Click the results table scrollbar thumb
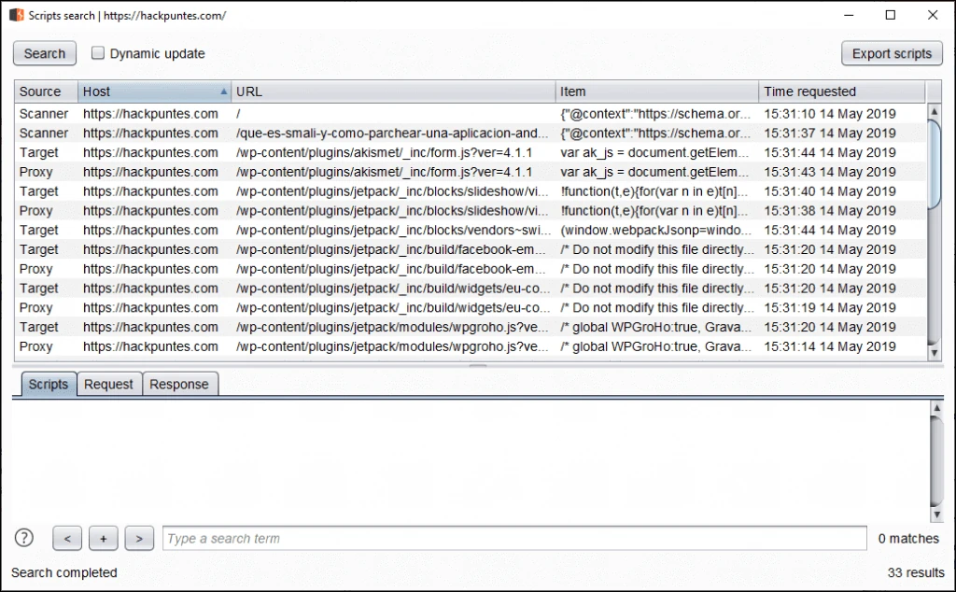956x592 pixels. 934,164
